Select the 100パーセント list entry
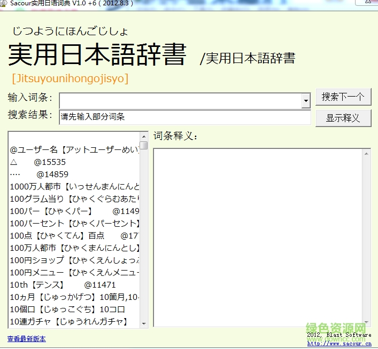The width and height of the screenshot is (378, 349). [x=74, y=224]
